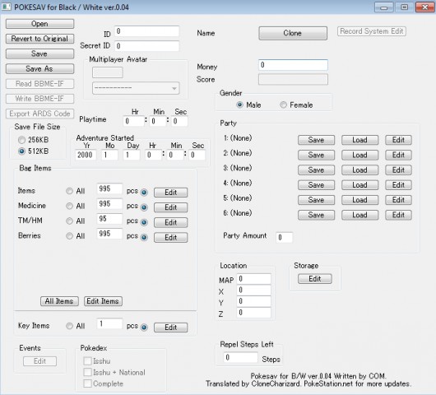Save party slot 2 Pokemon
This screenshot has width=436, height=395.
point(316,155)
